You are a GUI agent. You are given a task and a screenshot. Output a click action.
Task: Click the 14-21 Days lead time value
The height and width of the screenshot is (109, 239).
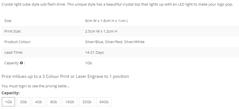click(x=94, y=52)
